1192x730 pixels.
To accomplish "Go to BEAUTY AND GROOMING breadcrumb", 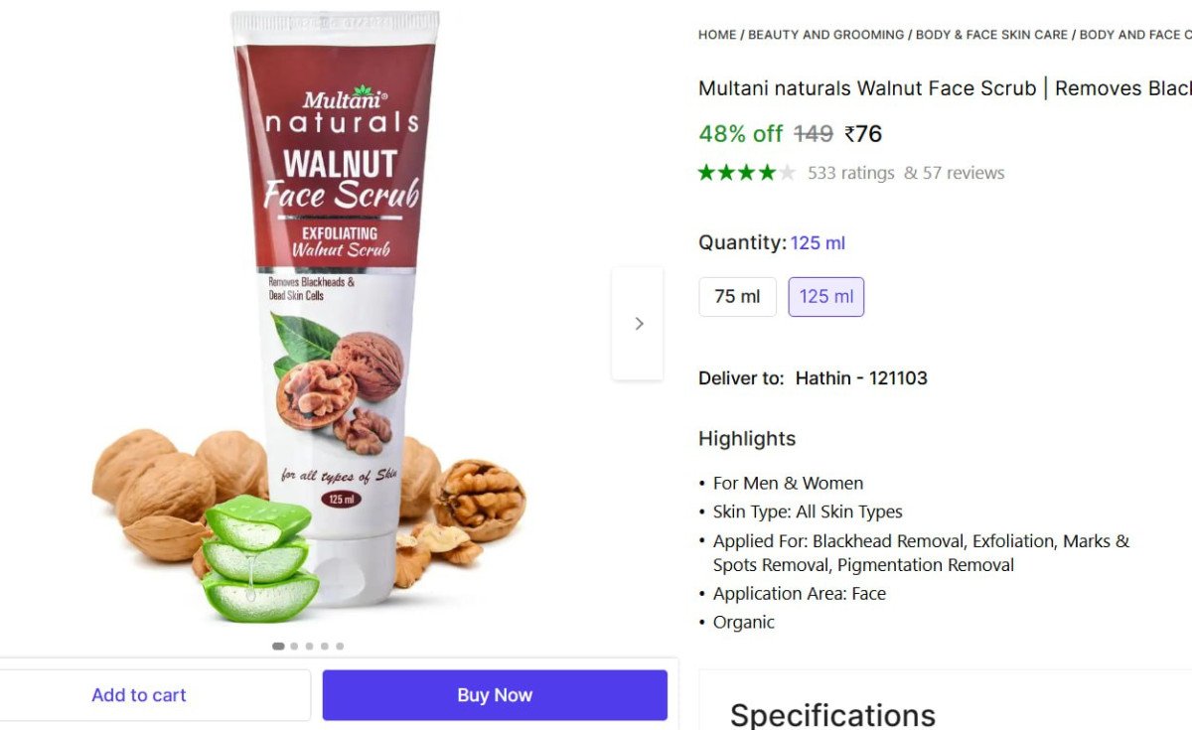I will pos(825,35).
